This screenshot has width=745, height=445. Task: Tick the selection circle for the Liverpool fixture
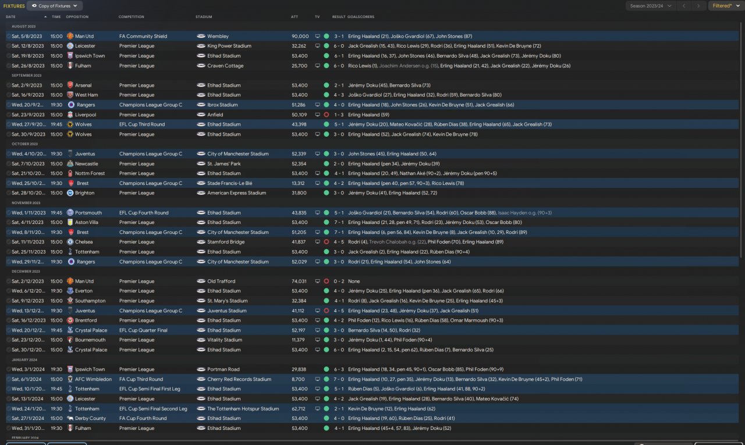[9, 115]
